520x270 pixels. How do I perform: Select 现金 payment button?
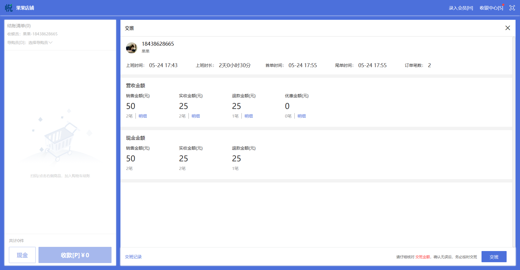(22, 255)
